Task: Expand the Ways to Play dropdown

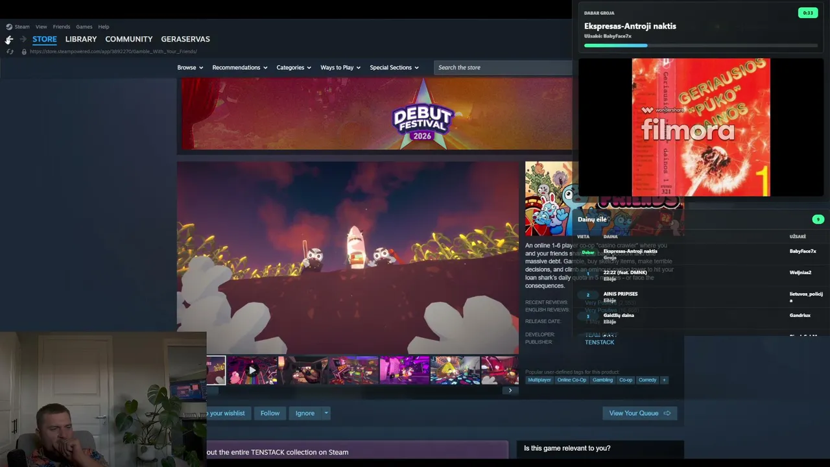Action: 340,67
